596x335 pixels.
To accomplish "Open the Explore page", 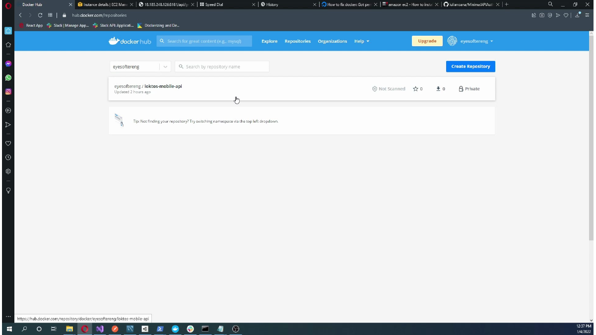I will coord(269,41).
